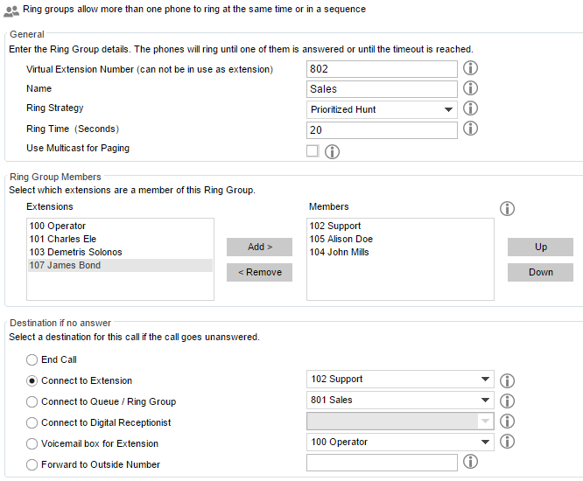This screenshot has width=583, height=481.
Task: Select 105 Alison Doe in Members list
Action: click(x=341, y=239)
